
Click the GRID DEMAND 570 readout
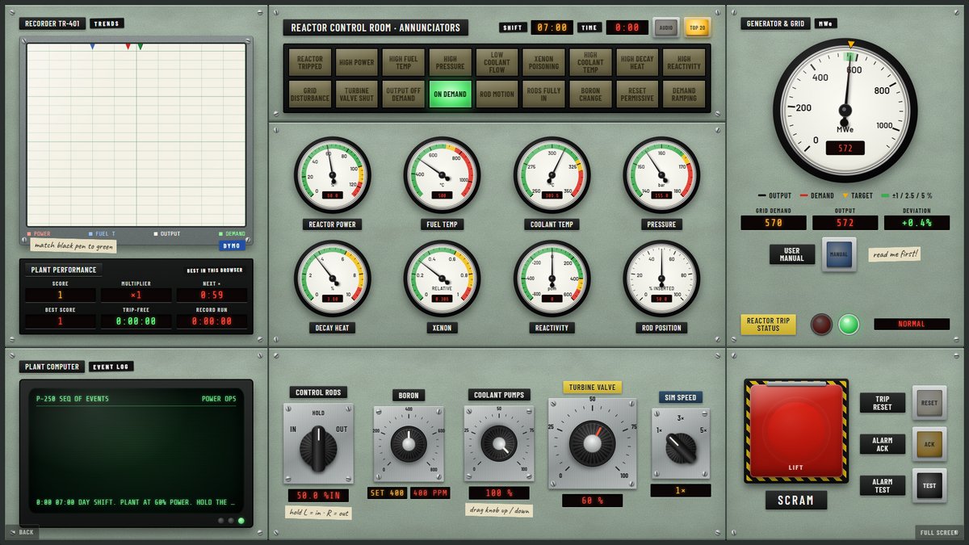pos(774,223)
